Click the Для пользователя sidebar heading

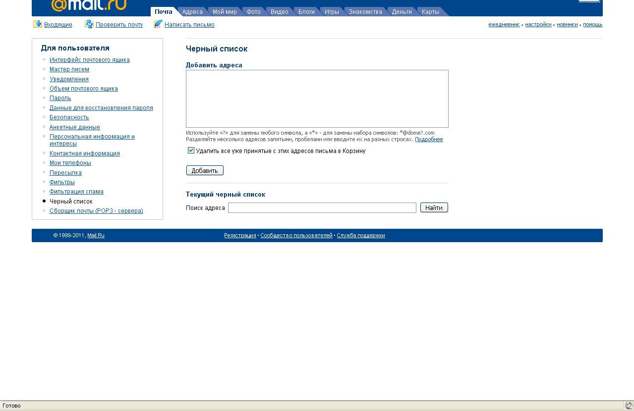(x=75, y=48)
